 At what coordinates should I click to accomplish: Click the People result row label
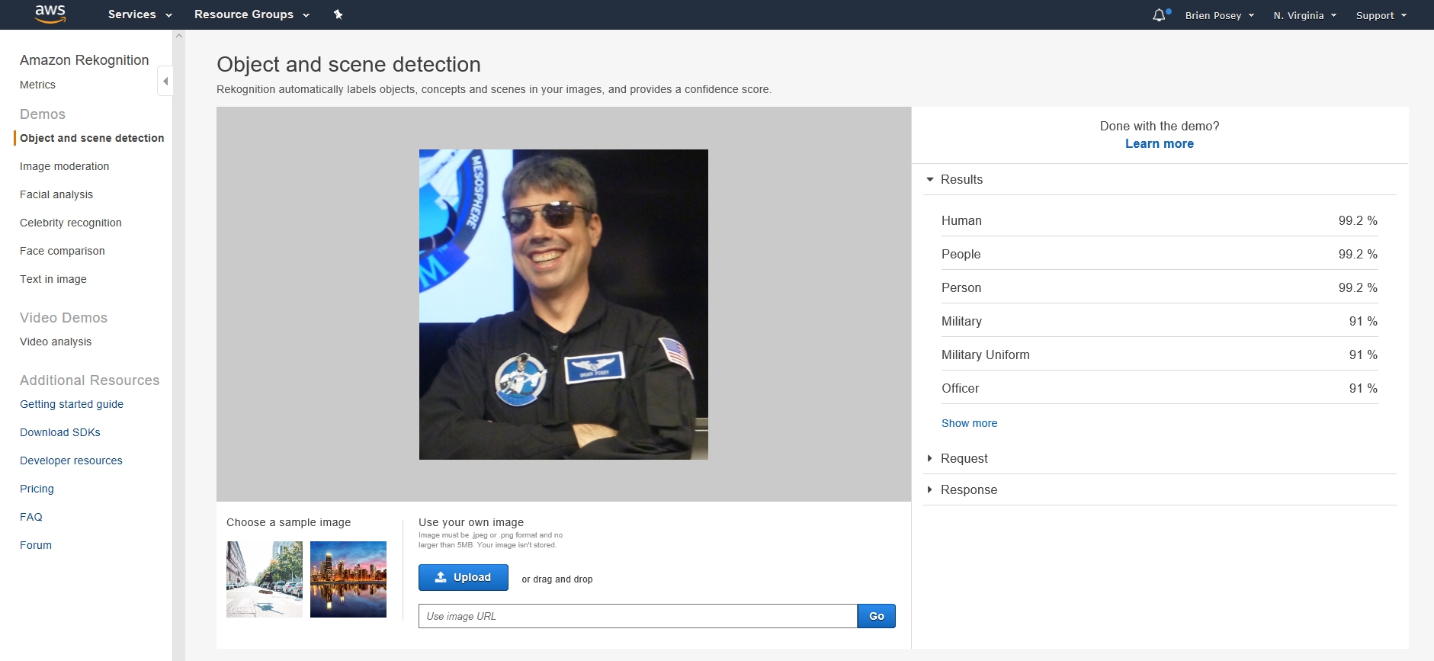[x=961, y=254]
